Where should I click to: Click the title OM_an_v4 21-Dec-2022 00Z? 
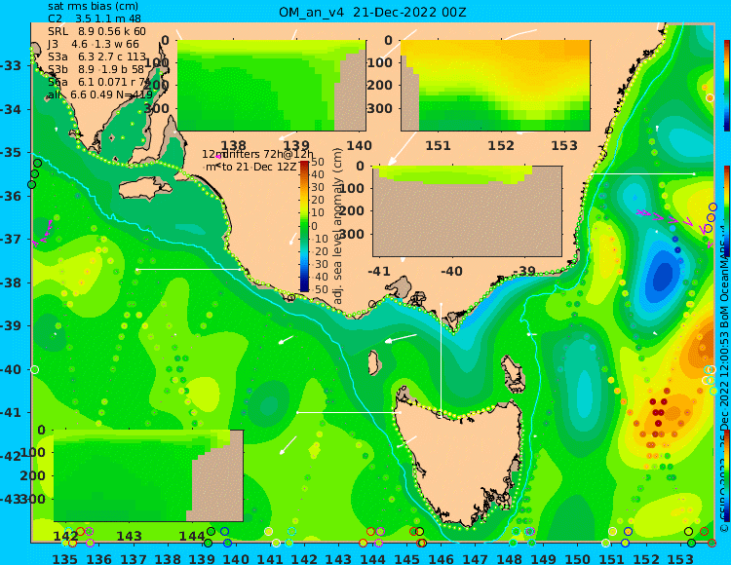[372, 12]
